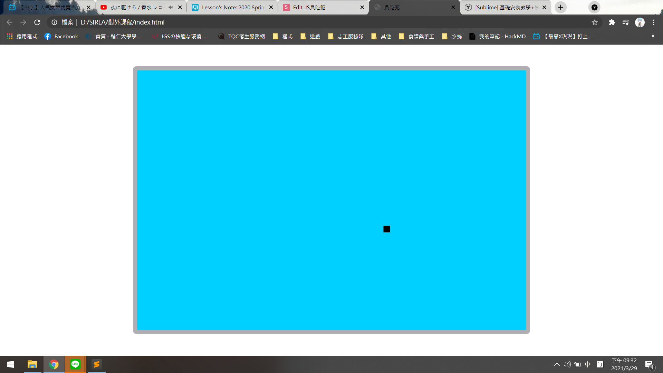Toggle the Chinese IME input mode indicator
This screenshot has height=373, width=663.
[588, 364]
